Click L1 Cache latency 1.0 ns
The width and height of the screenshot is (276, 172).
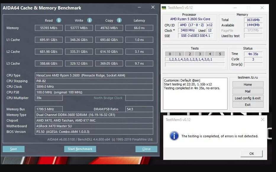point(139,40)
